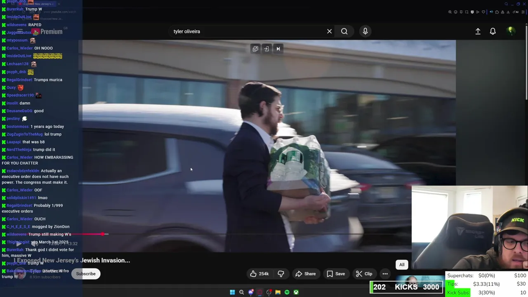Click chat username 'RegalGrindset' saying 'Trumps murica'

coord(19,80)
